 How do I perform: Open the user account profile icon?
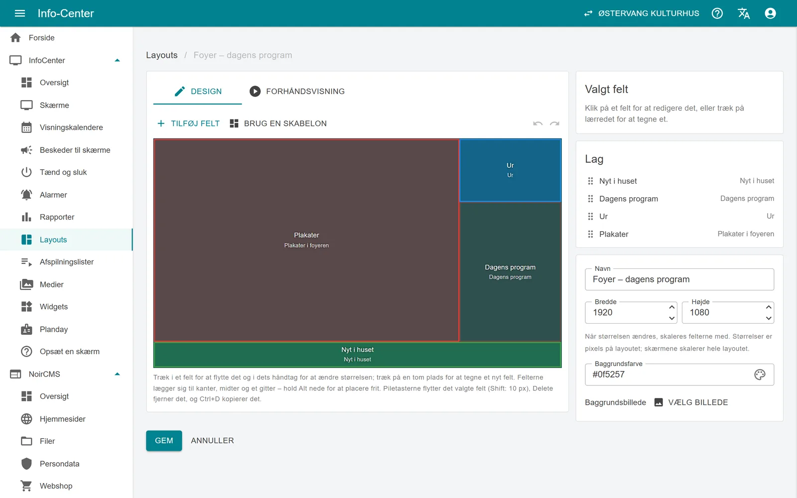(770, 13)
